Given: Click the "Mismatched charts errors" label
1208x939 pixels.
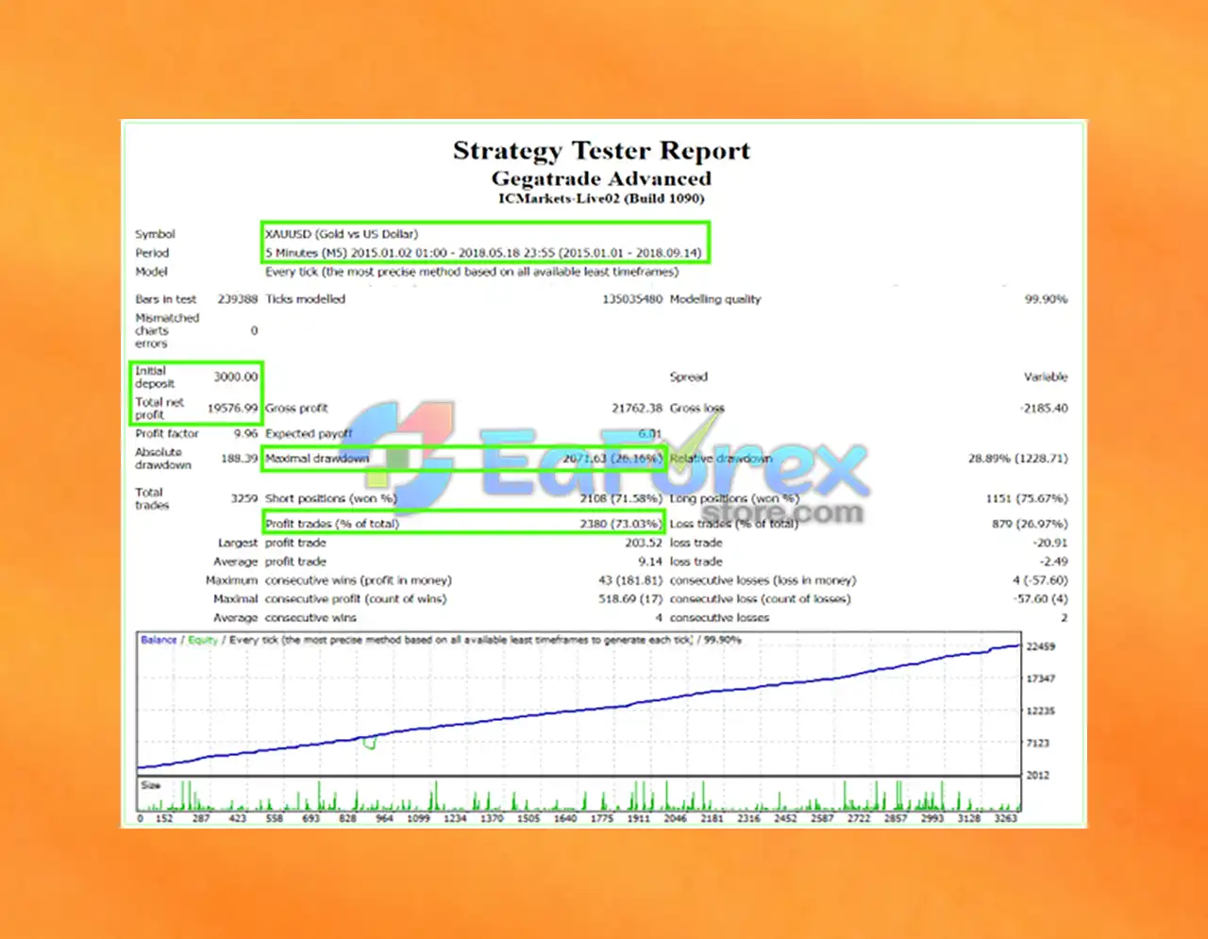Looking at the screenshot, I should [x=167, y=330].
